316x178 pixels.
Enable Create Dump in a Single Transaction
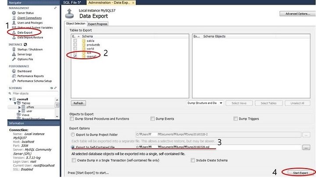click(x=74, y=160)
